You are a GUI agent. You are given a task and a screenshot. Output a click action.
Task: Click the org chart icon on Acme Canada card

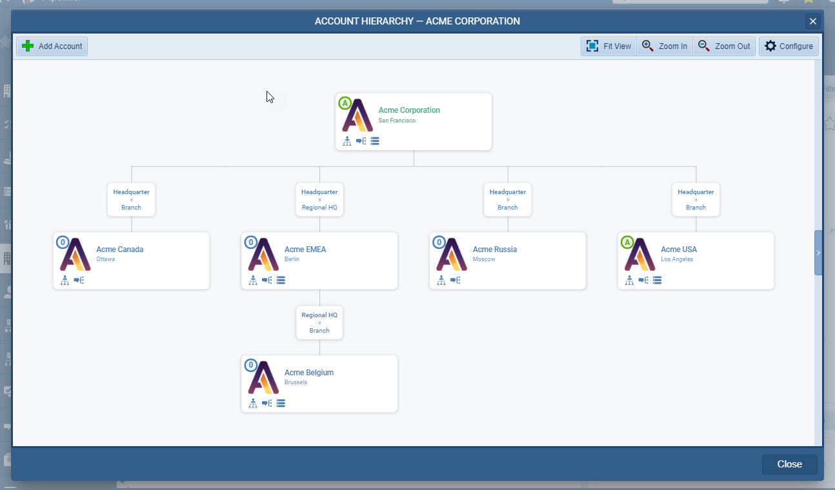pos(65,280)
